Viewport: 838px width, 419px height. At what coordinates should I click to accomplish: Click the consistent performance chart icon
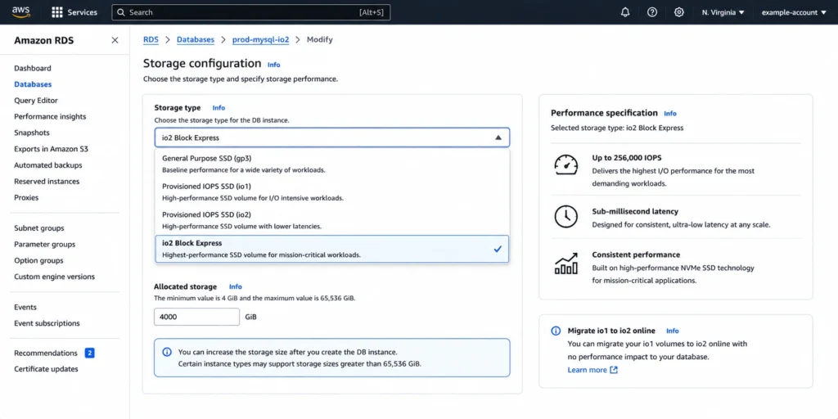coord(565,264)
